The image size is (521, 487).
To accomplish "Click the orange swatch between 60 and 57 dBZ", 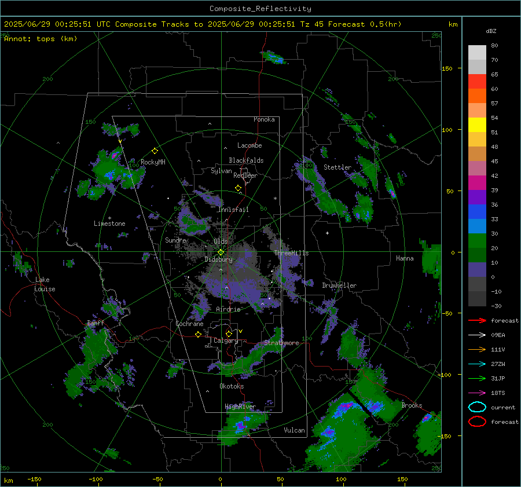I will (x=477, y=96).
